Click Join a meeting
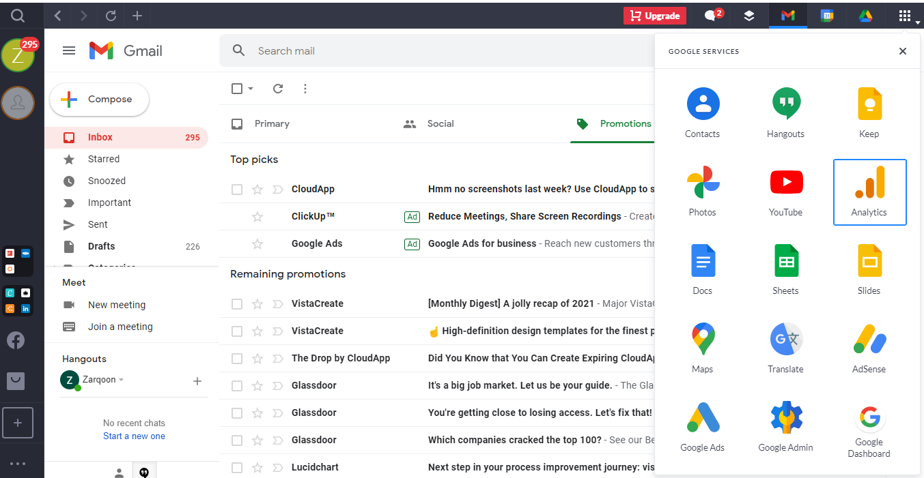Viewport: 924px width, 478px height. tap(120, 327)
